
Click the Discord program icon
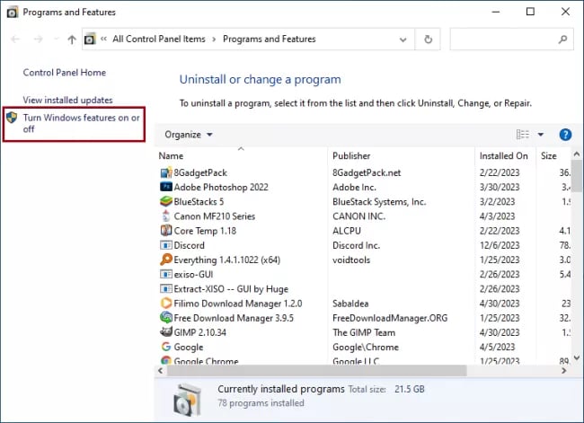(x=166, y=245)
